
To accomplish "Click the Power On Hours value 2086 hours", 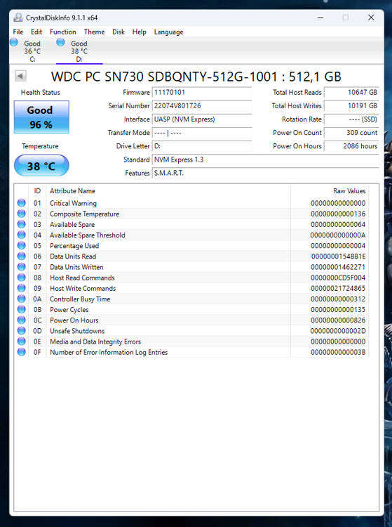I will pos(351,146).
